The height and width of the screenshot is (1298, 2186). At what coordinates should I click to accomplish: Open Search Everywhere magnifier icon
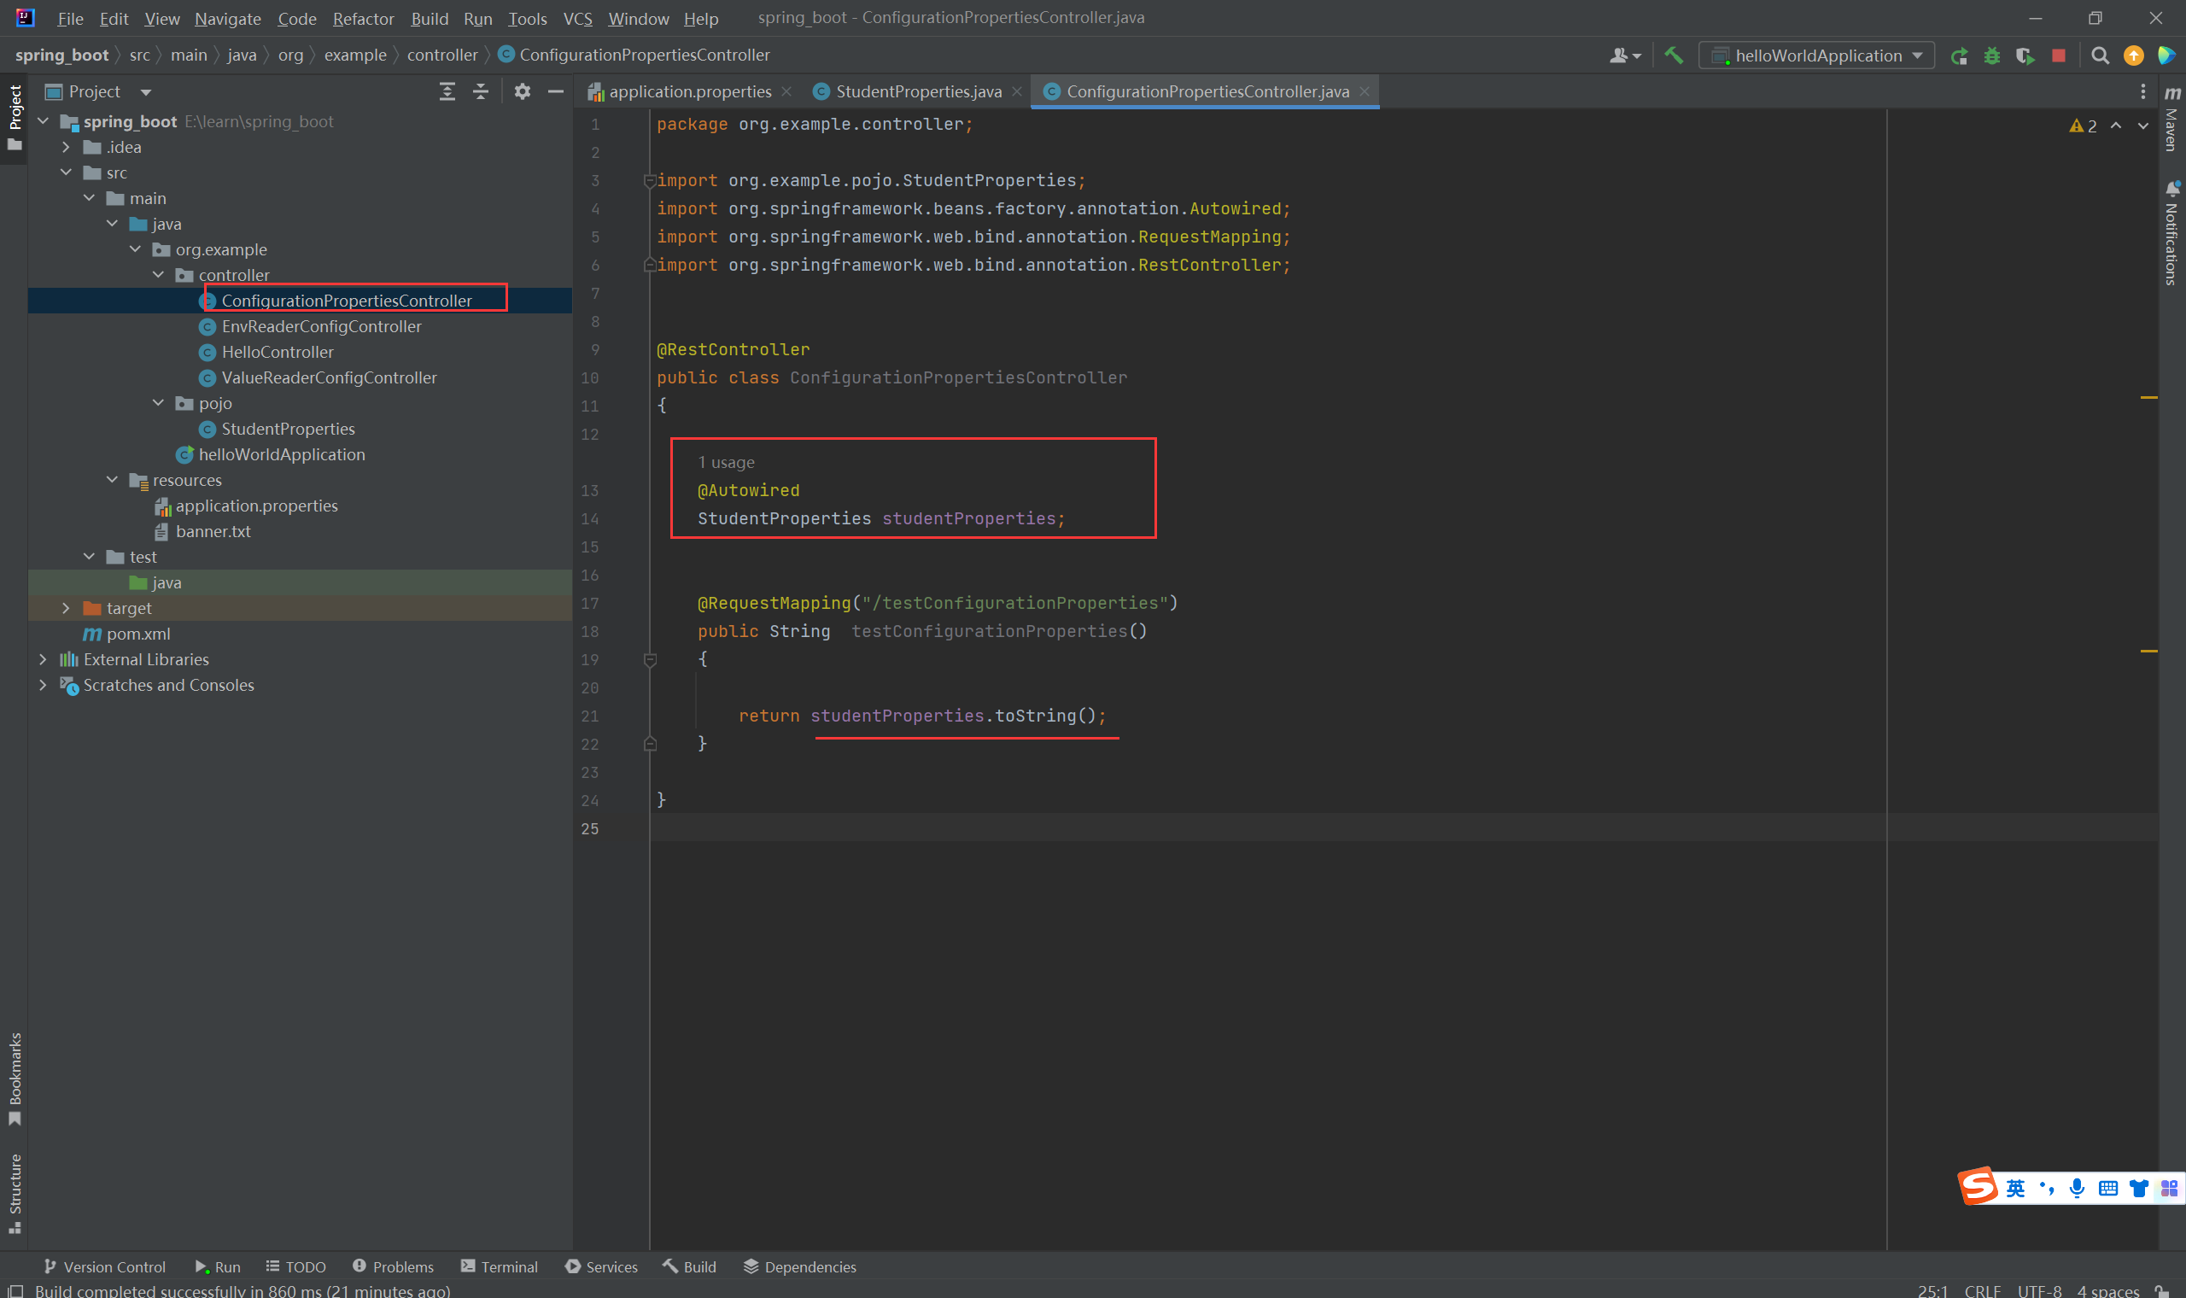2100,56
